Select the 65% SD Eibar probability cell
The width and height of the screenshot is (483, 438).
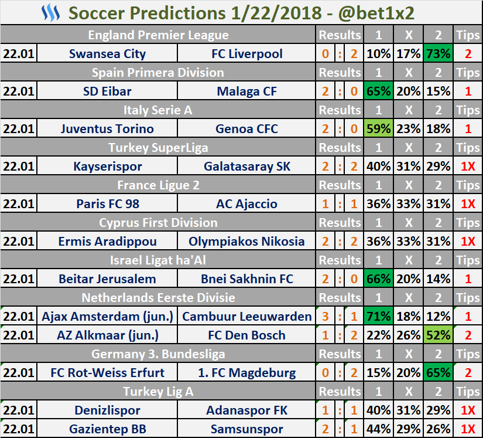[x=378, y=91]
